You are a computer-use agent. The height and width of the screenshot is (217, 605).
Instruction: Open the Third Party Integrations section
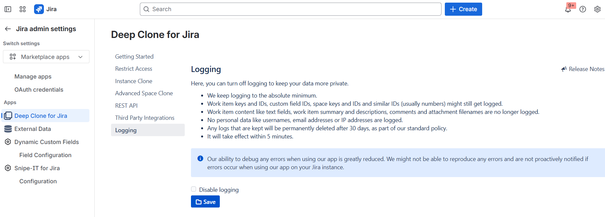point(145,118)
